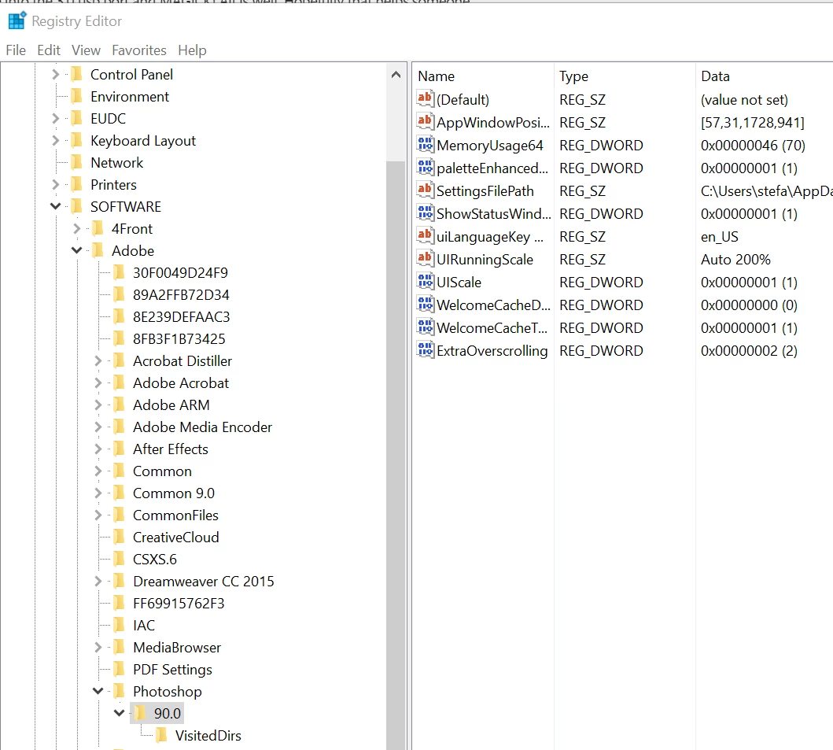Expand the After Effects key

(98, 449)
